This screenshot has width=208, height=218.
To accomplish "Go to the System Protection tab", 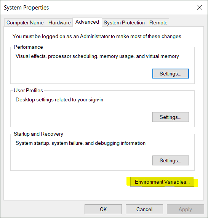I will [124, 22].
